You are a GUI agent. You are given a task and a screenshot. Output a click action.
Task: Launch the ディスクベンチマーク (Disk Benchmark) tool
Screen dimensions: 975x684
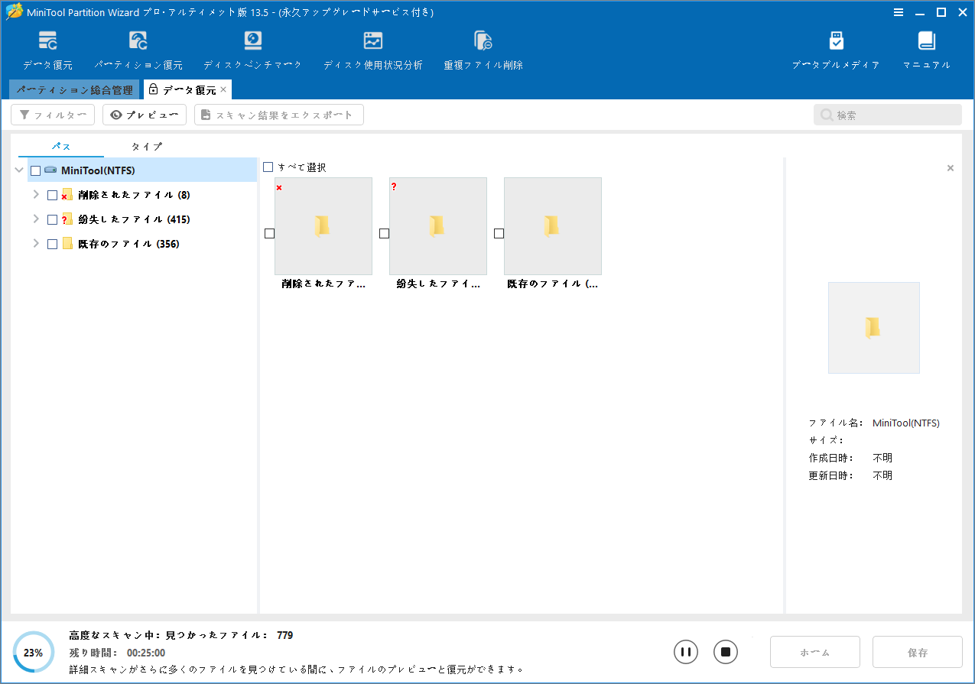pyautogui.click(x=252, y=48)
